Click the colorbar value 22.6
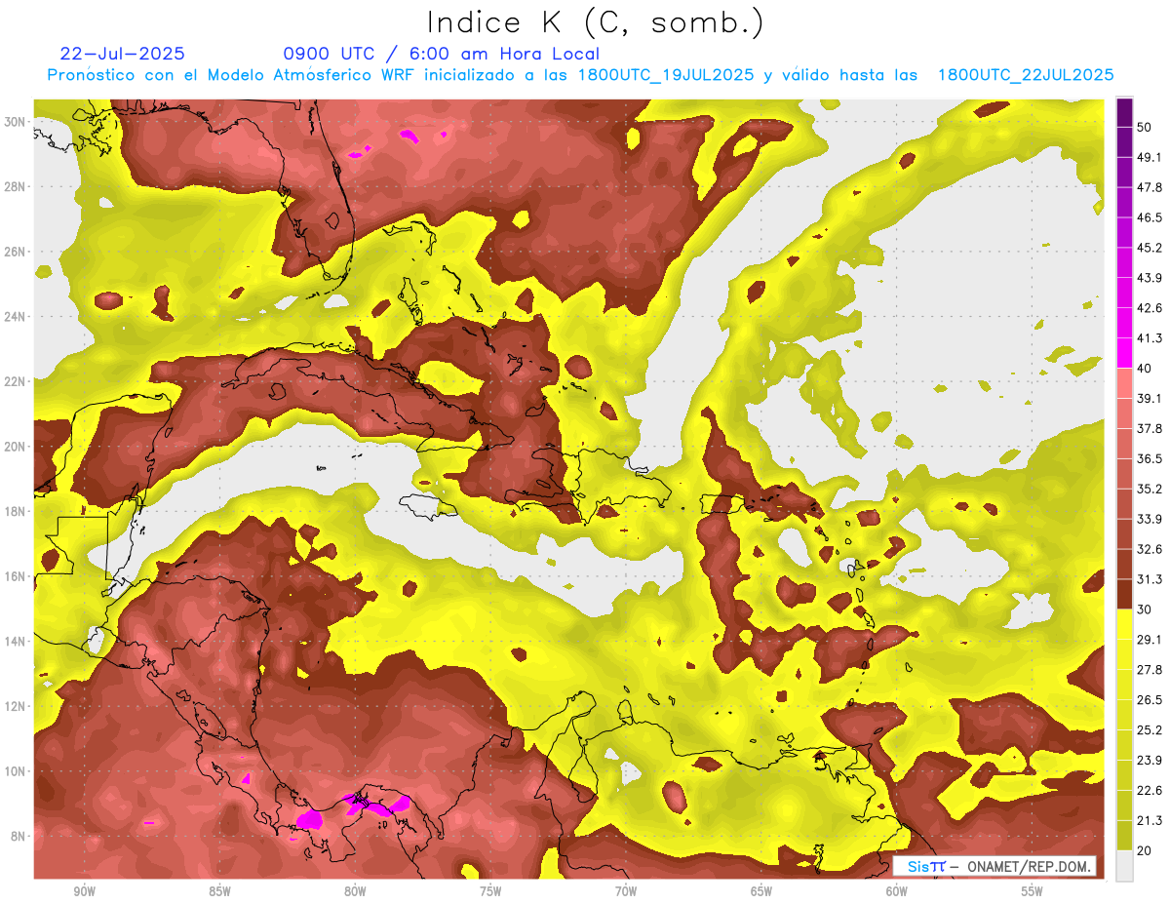This screenshot has height=904, width=1170. 1149,791
